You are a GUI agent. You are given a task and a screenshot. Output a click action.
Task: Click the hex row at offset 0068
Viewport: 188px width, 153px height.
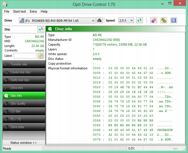pyautogui.click(x=133, y=130)
